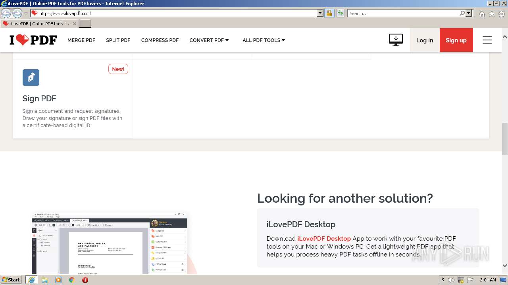
Task: Click the New! badge on Sign PDF
Action: (118, 69)
